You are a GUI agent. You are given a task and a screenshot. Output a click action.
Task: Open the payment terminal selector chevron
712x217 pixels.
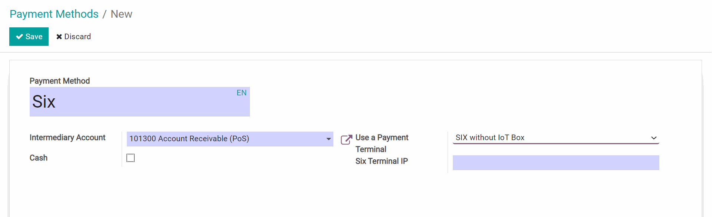point(654,138)
